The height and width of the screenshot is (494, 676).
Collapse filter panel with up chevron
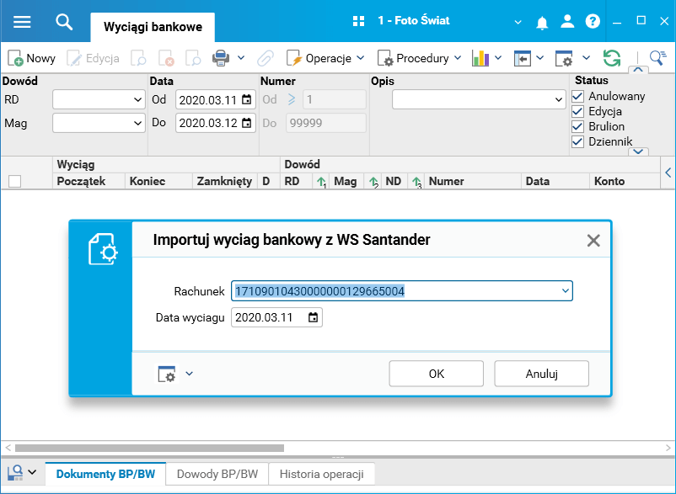click(x=639, y=70)
